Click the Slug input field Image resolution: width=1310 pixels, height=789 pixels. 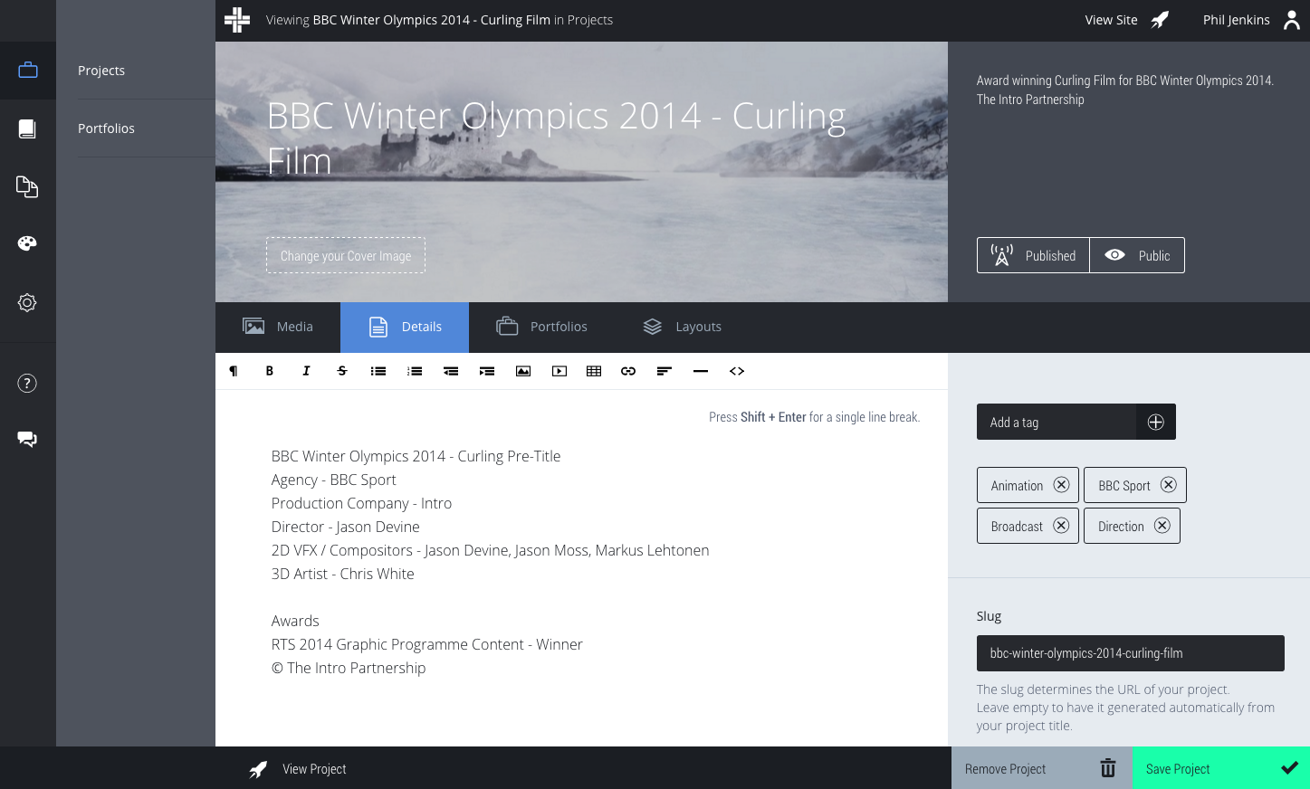click(x=1130, y=653)
